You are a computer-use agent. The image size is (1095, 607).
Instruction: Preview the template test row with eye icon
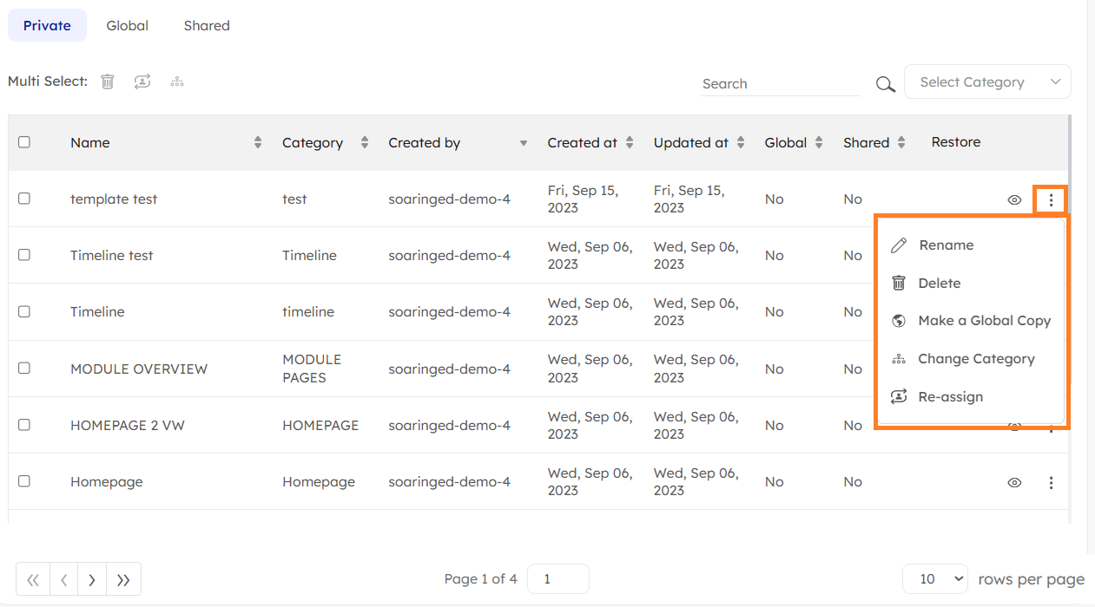pyautogui.click(x=1014, y=200)
